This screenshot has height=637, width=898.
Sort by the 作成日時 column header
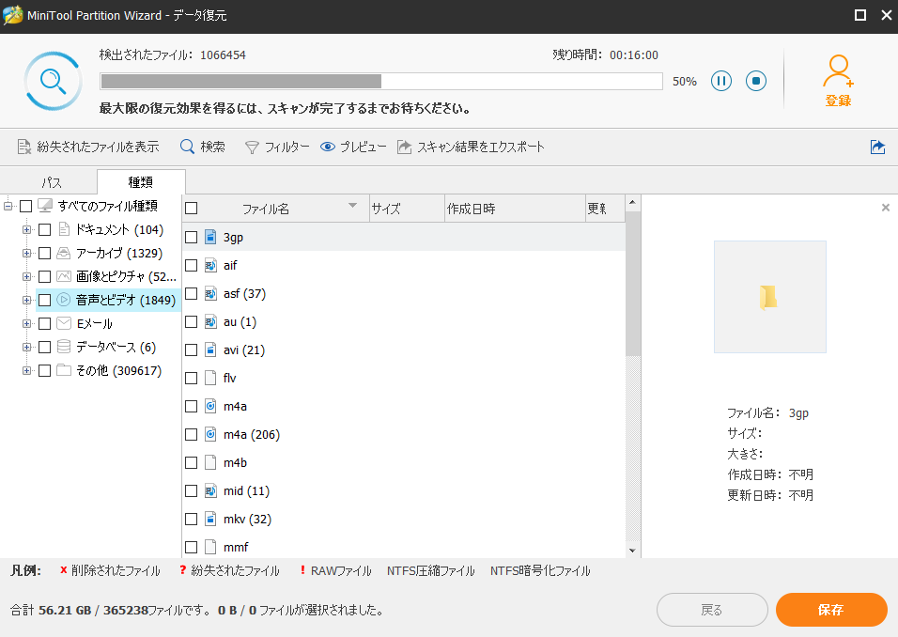pyautogui.click(x=515, y=209)
